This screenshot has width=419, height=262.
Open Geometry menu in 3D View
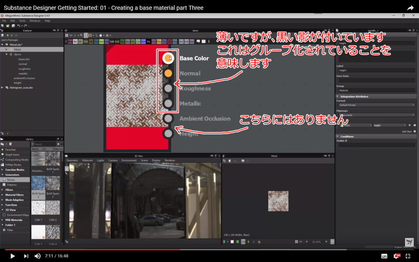coord(72,160)
